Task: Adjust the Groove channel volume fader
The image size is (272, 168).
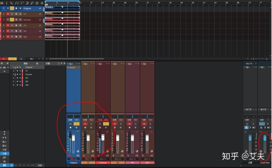Action: coord(103,137)
